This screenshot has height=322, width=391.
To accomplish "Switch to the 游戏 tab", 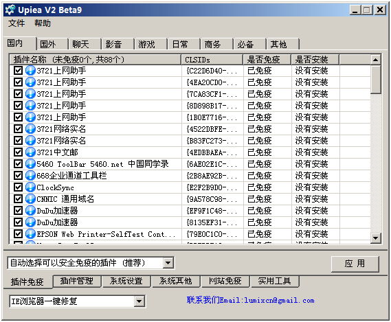I will click(150, 45).
